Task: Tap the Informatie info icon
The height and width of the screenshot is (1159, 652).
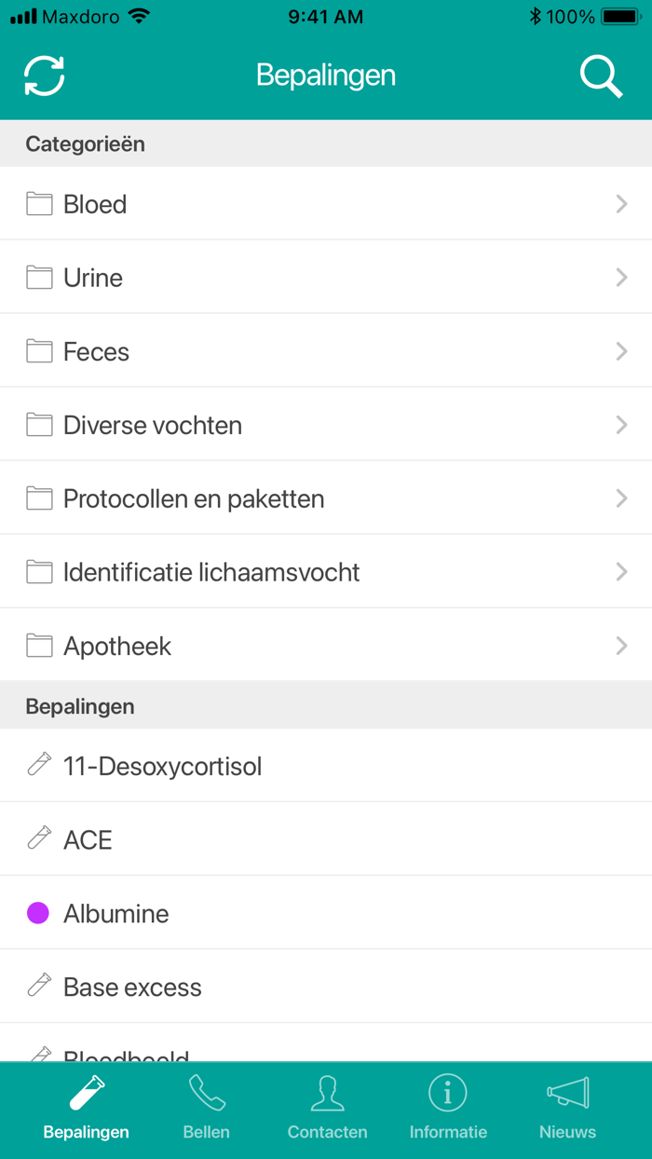Action: click(448, 1093)
